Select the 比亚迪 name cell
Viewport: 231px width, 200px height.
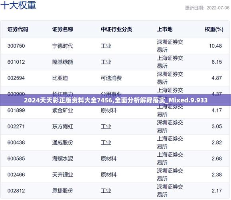coord(60,78)
